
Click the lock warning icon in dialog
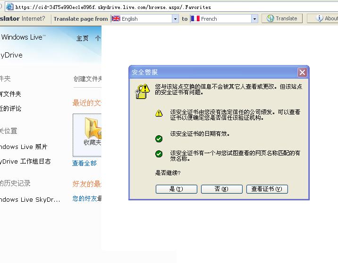pyautogui.click(x=143, y=91)
